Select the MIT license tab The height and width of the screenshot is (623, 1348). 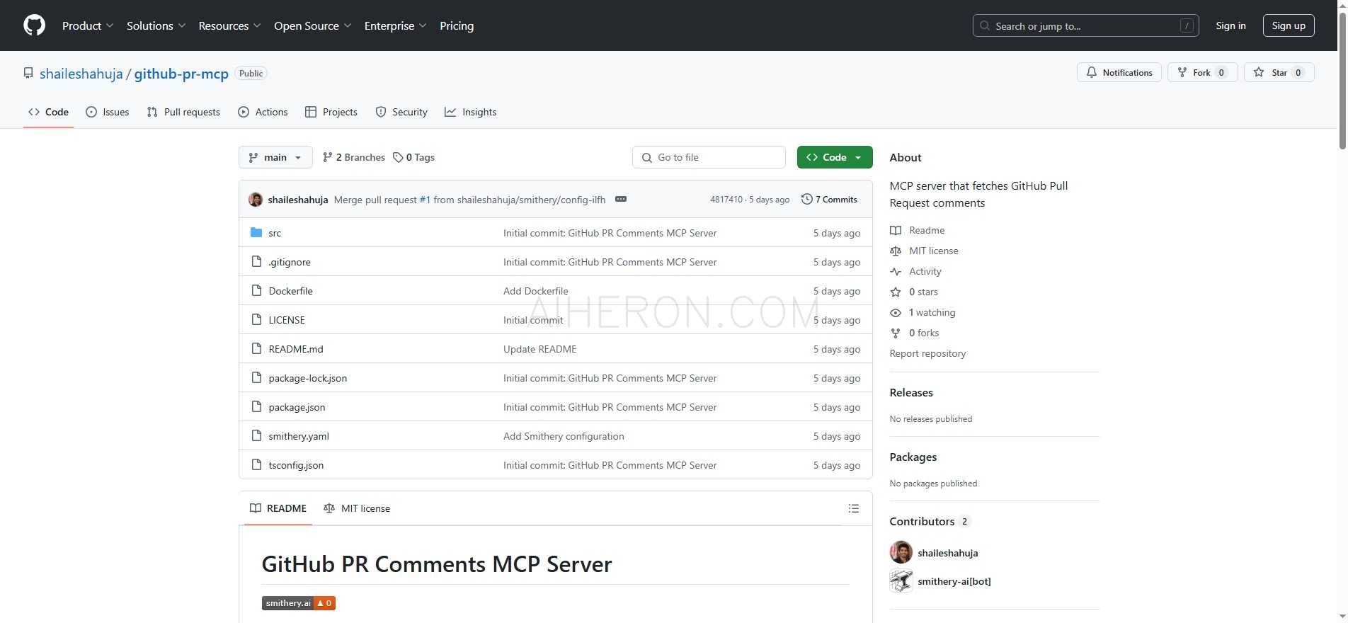coord(357,508)
